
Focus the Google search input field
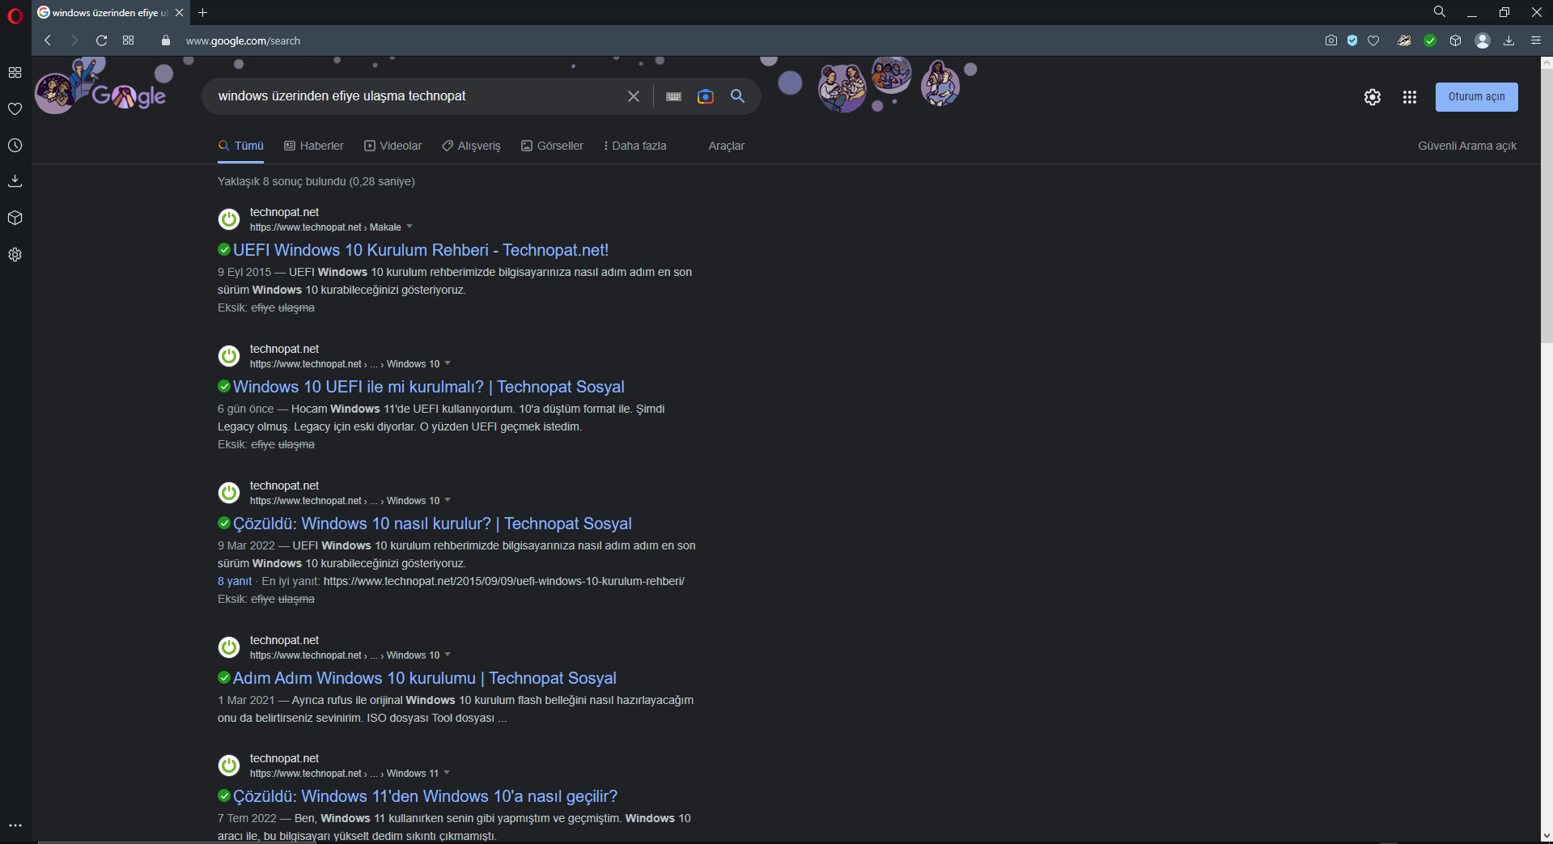[x=417, y=96]
